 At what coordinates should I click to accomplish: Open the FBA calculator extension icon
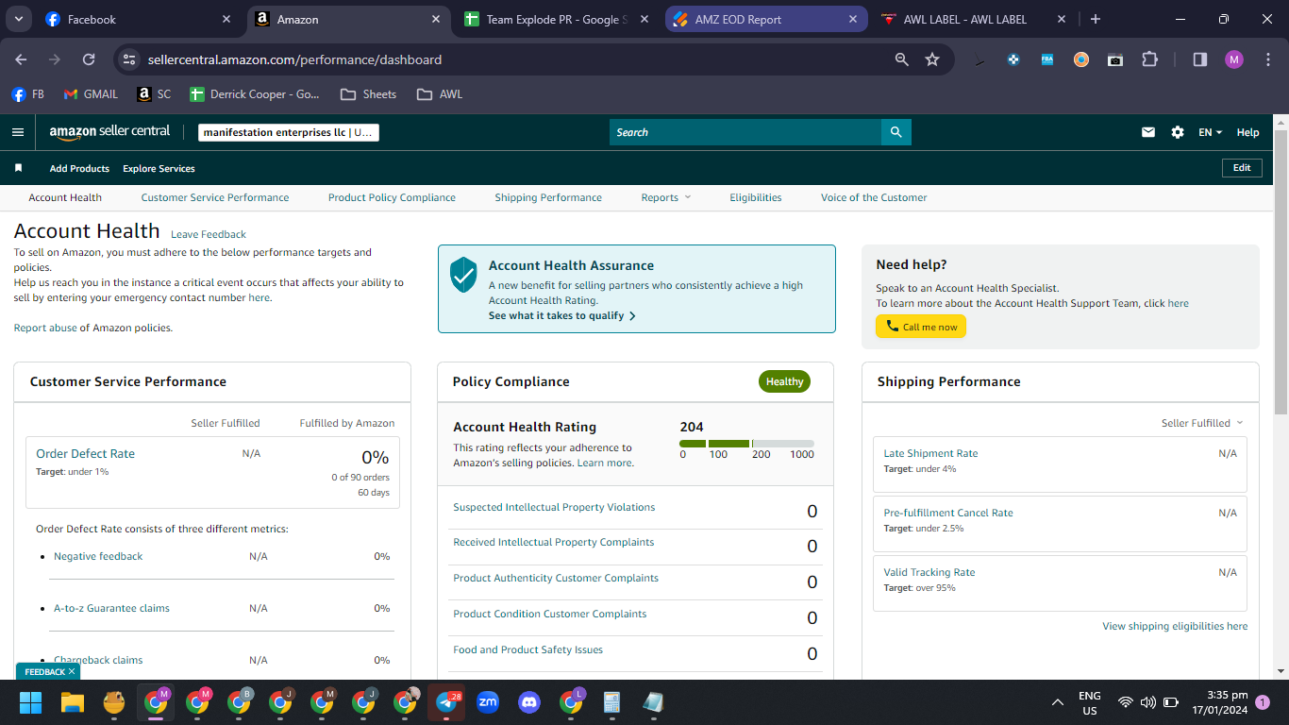pyautogui.click(x=1047, y=59)
